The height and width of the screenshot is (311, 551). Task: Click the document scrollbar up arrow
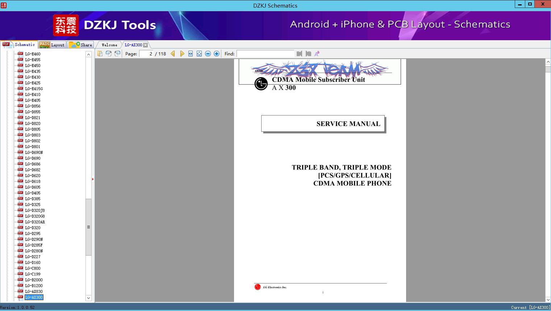pos(548,62)
